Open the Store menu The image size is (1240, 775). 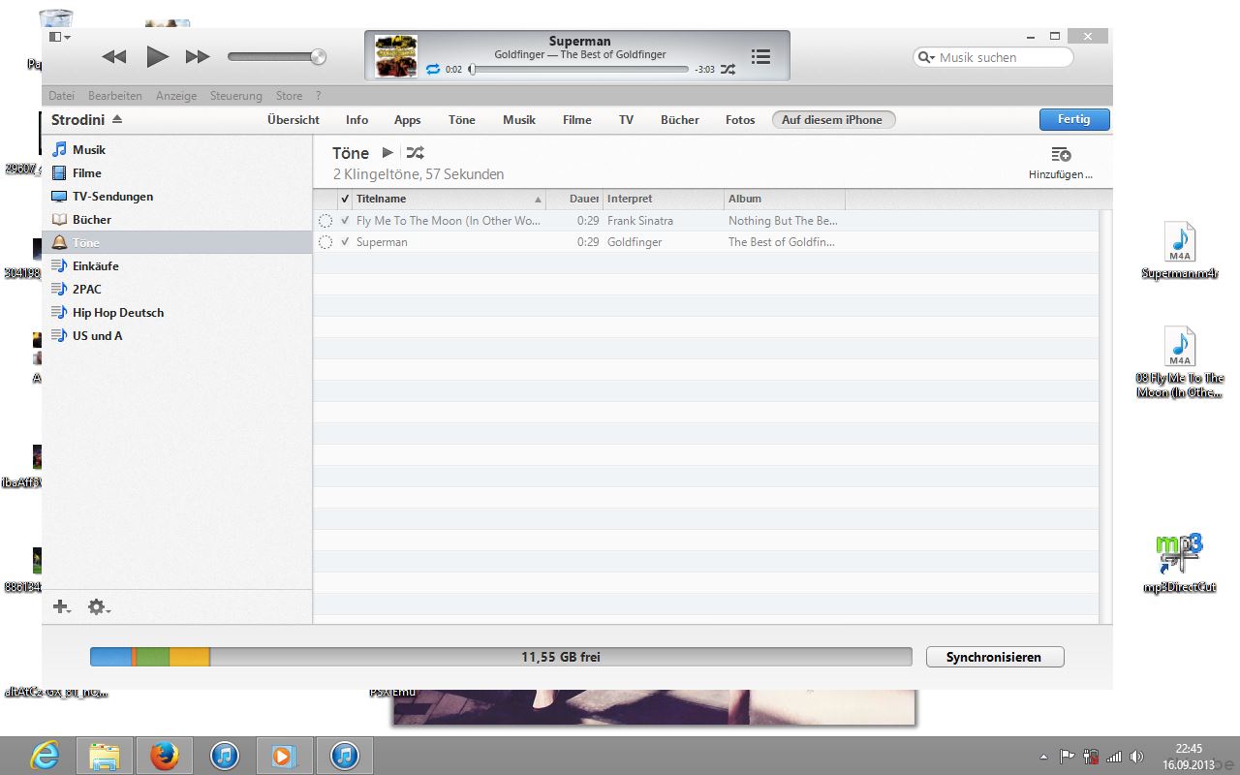click(289, 96)
